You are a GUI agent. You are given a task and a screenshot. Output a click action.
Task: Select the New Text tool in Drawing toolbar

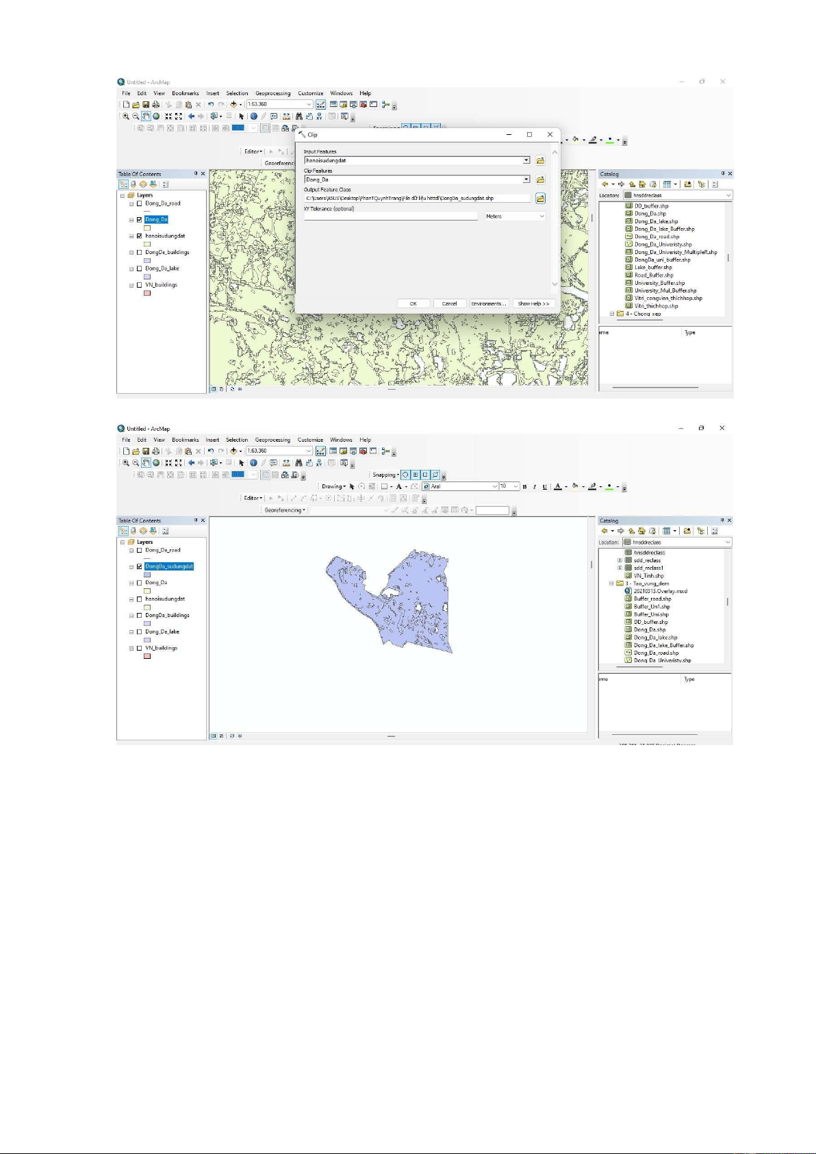pyautogui.click(x=398, y=487)
